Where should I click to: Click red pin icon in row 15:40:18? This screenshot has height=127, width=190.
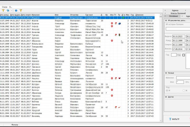pos(112,23)
